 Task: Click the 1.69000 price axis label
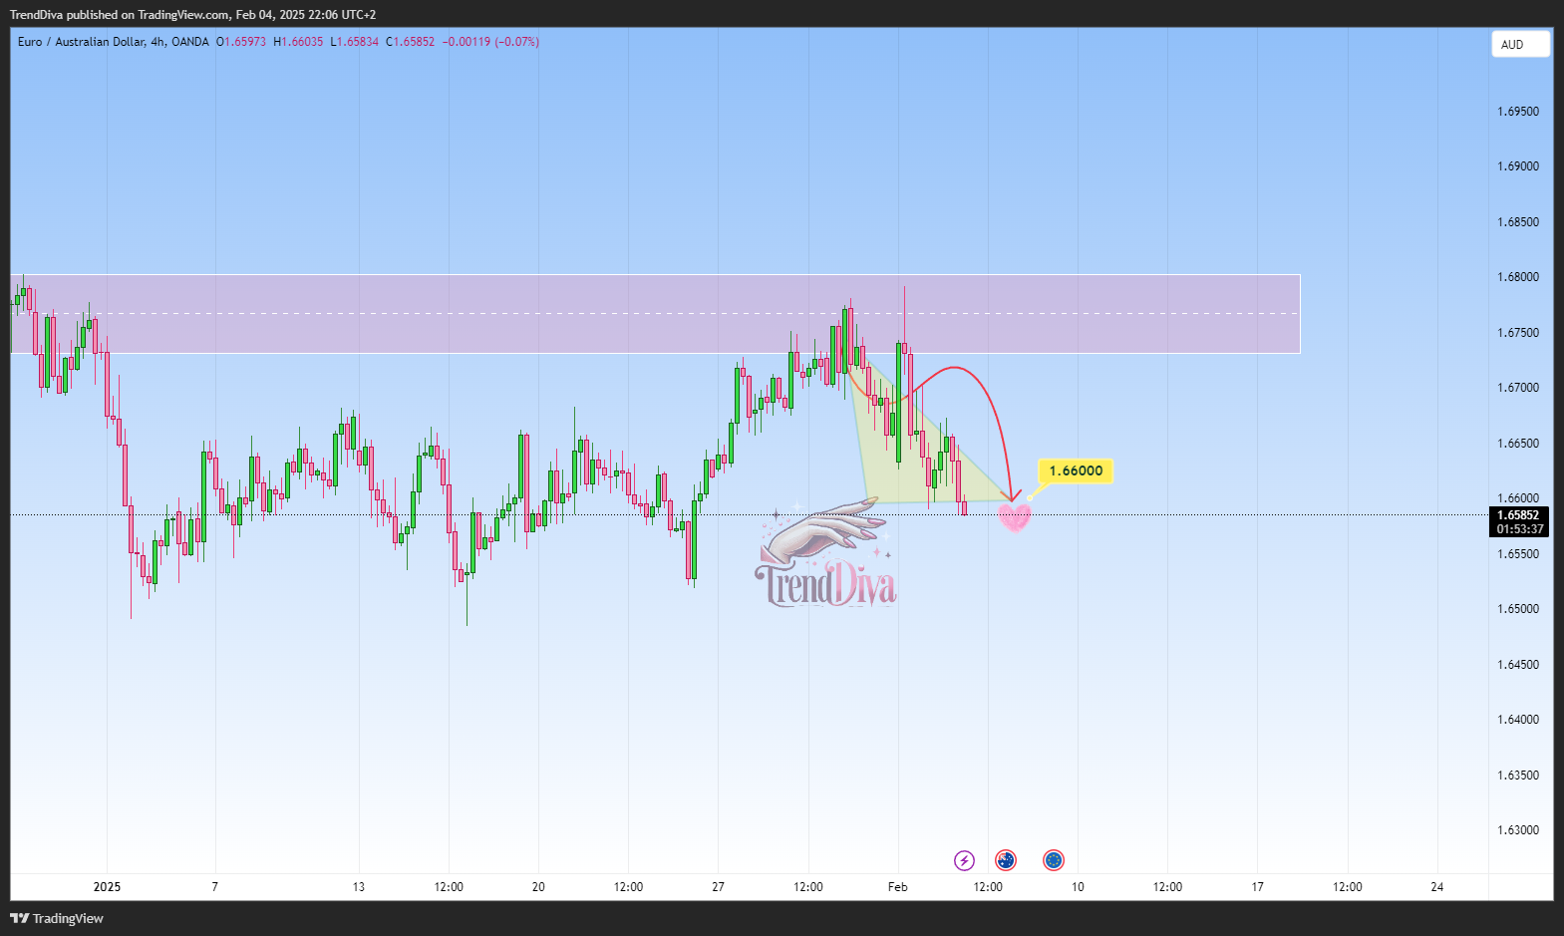click(x=1518, y=166)
